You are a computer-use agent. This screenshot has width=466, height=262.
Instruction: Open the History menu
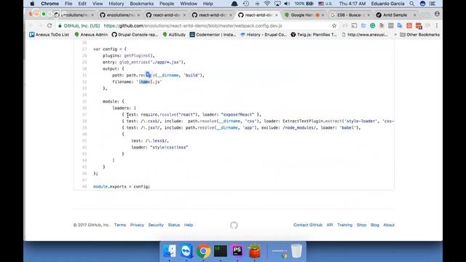[116, 4]
